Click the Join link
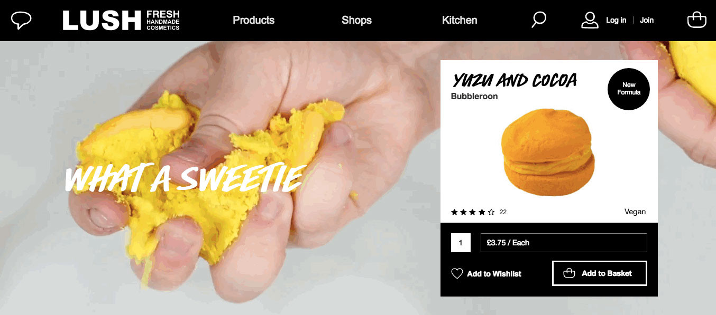Viewport: 716px width, 315px height. coord(647,20)
